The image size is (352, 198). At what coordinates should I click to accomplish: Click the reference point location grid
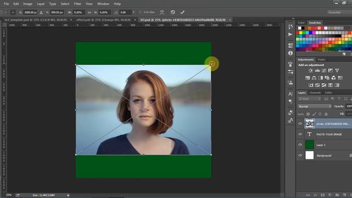[x=13, y=12]
